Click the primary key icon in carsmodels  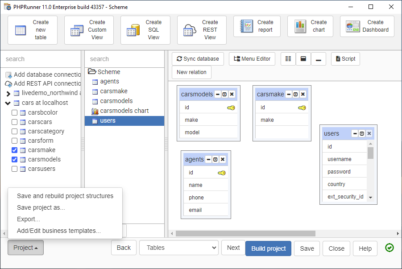coord(231,108)
